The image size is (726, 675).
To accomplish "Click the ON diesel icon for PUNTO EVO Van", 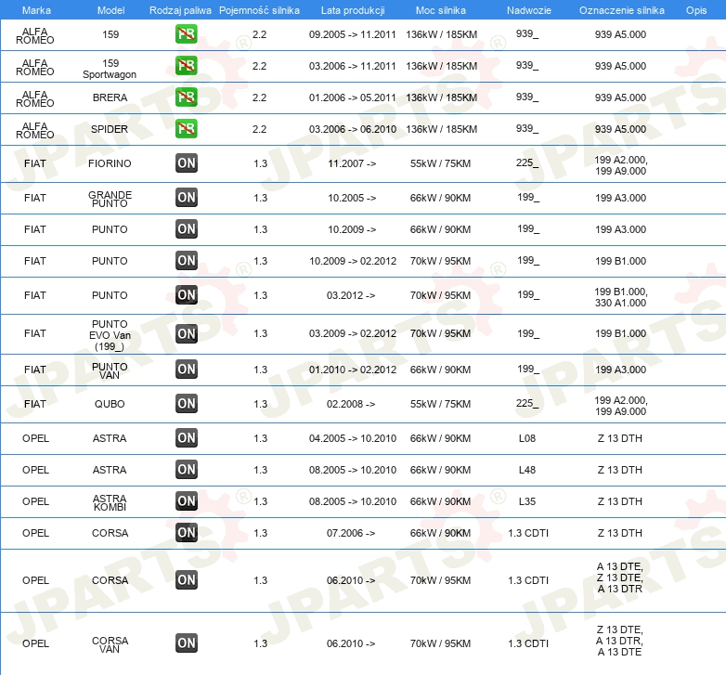I will click(186, 333).
